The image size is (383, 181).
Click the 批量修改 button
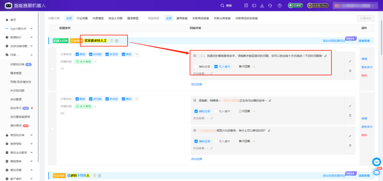coord(365,18)
